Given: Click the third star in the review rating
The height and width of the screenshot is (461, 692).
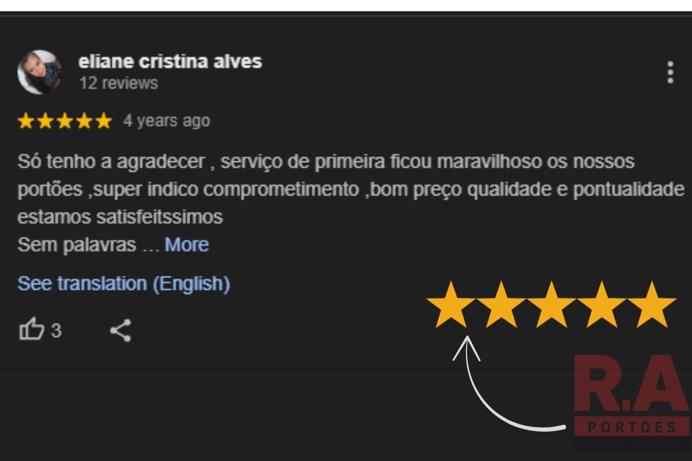Looking at the screenshot, I should [x=65, y=121].
